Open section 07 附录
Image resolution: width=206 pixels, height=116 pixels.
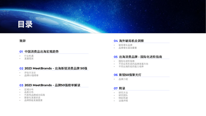tap(120, 88)
